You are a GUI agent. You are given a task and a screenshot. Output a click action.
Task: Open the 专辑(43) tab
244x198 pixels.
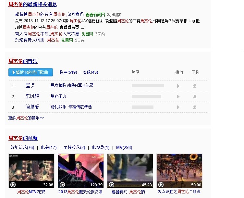(91, 72)
